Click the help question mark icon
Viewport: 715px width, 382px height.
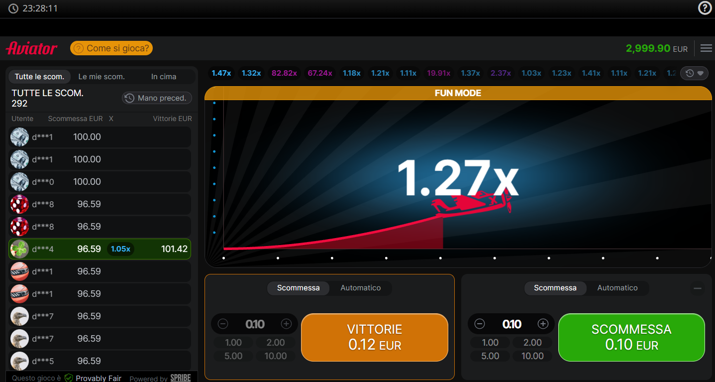pyautogui.click(x=705, y=8)
